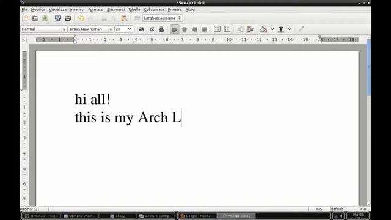Center-align the paragraph
The width and height of the screenshot is (391, 220).
(185, 29)
